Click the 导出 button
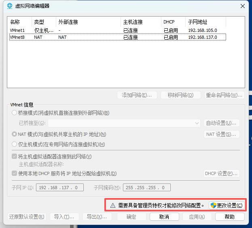The height and width of the screenshot is (228, 252). point(97,217)
